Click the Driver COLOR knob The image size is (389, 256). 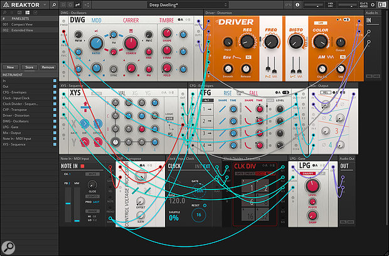click(x=320, y=41)
